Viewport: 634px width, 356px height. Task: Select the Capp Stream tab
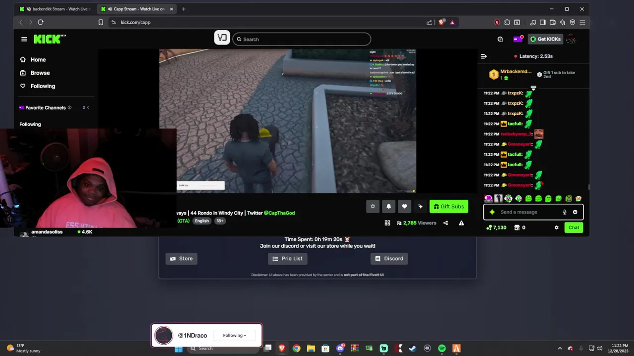[x=136, y=9]
